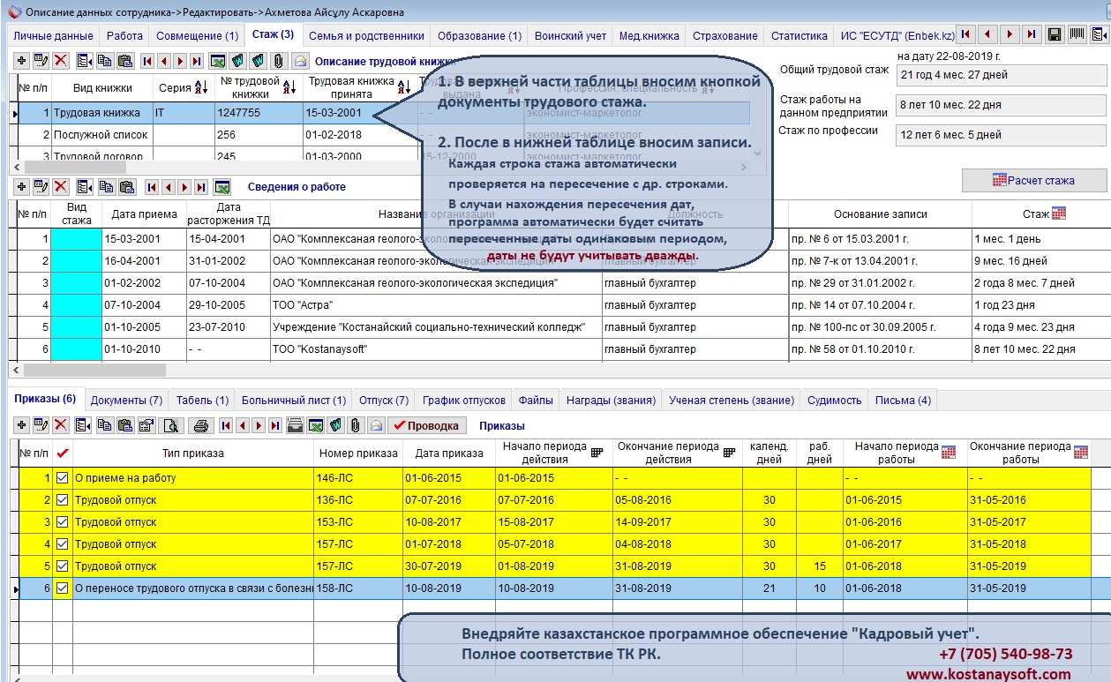Click the barcode icon in top-right toolbar
The image size is (1111, 682).
1077,34
